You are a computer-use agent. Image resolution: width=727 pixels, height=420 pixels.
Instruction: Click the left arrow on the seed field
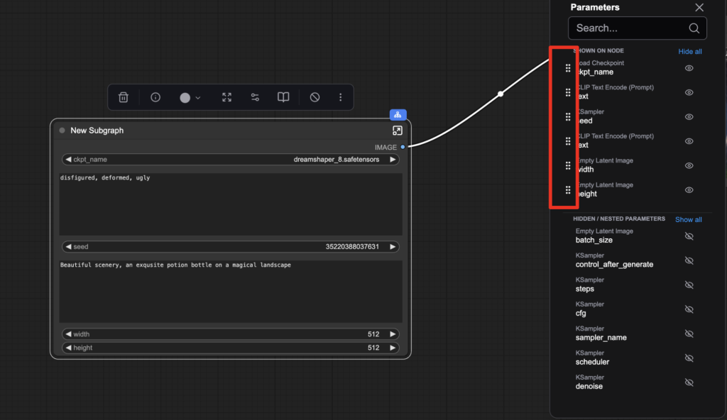pos(69,247)
